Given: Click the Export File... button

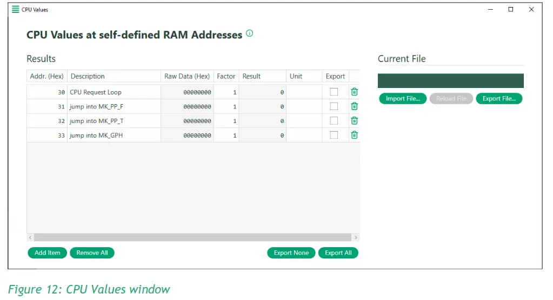Looking at the screenshot, I should 499,99.
